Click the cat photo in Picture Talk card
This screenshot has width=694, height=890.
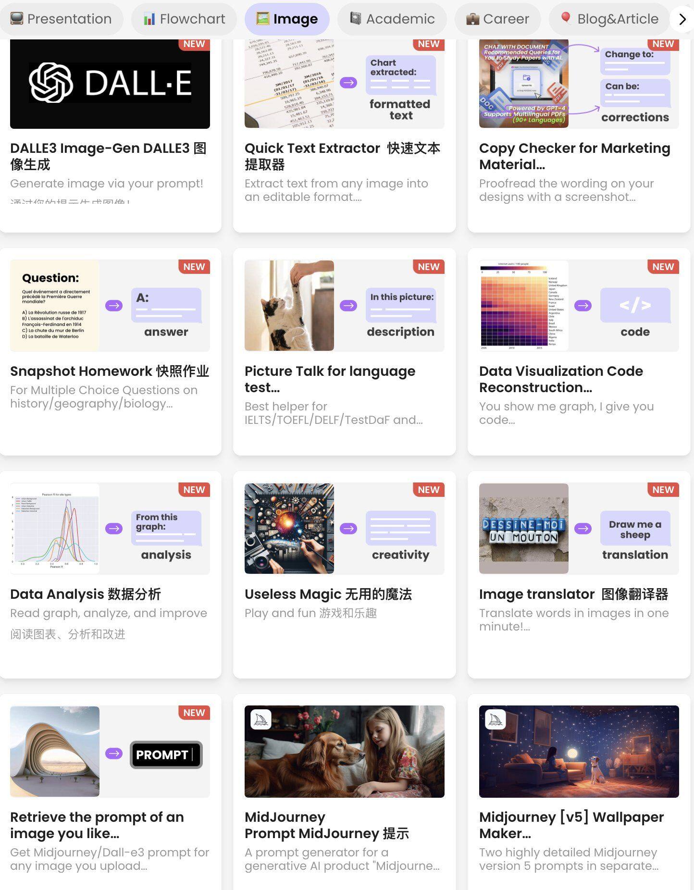(289, 306)
